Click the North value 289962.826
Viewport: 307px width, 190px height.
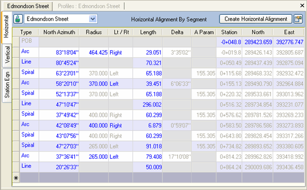pos(258,157)
